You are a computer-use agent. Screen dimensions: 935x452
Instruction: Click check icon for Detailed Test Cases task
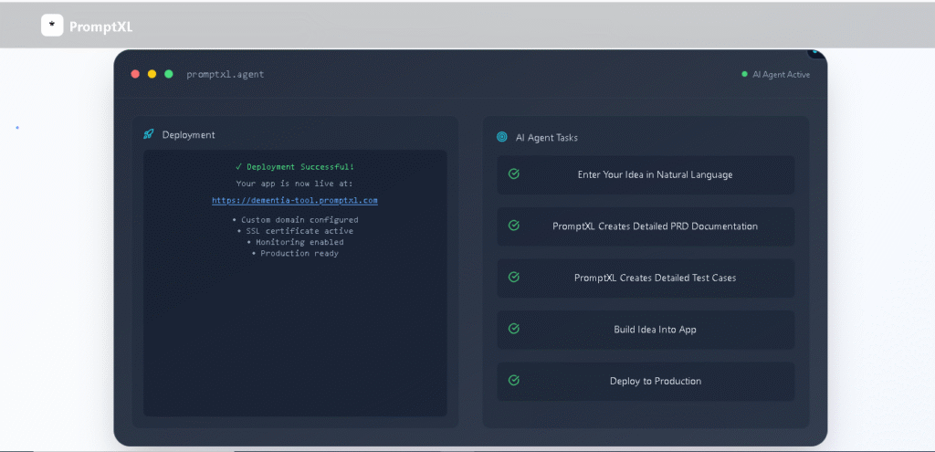[513, 278]
